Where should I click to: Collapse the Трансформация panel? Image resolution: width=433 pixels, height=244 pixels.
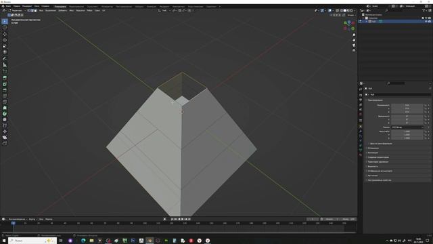pyautogui.click(x=375, y=100)
